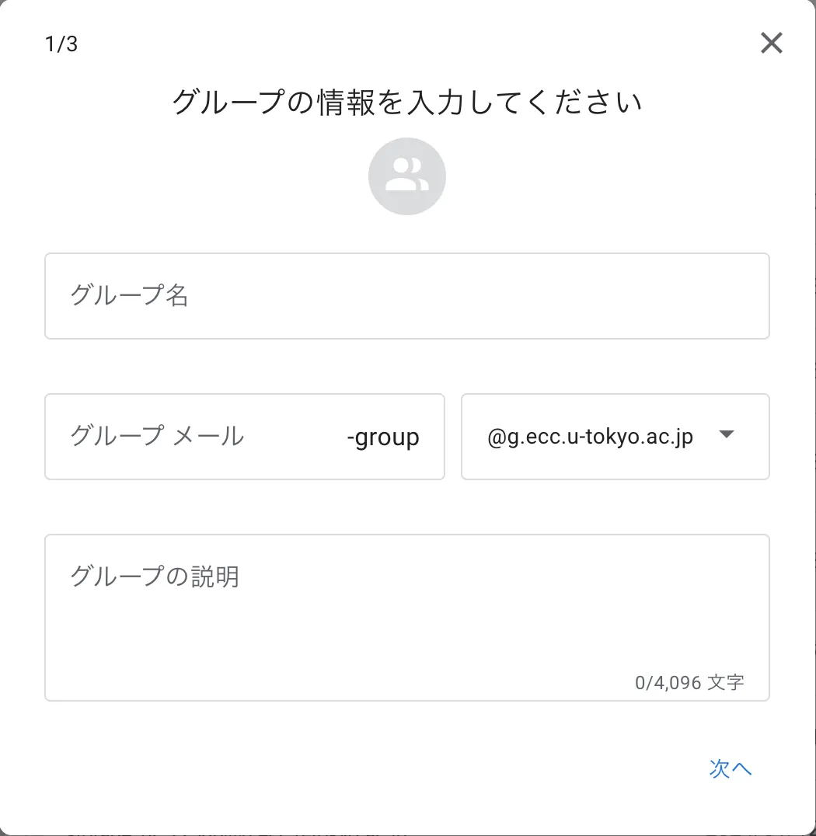
Task: Select the people silhouette inside the avatar
Action: [x=407, y=174]
